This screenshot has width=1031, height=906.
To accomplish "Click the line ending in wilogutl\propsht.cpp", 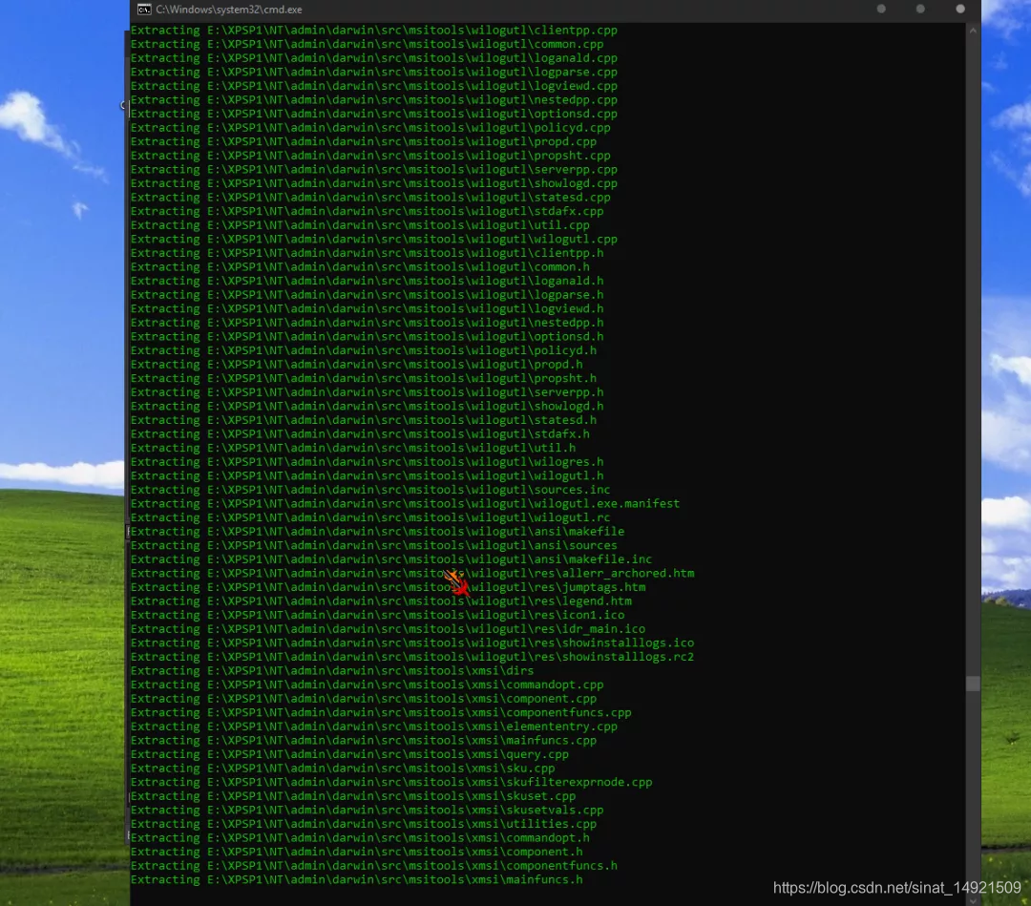I will (370, 156).
